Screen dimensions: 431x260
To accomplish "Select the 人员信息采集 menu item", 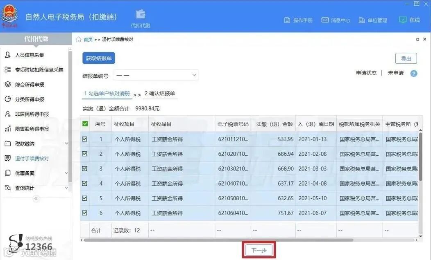I will click(29, 55).
